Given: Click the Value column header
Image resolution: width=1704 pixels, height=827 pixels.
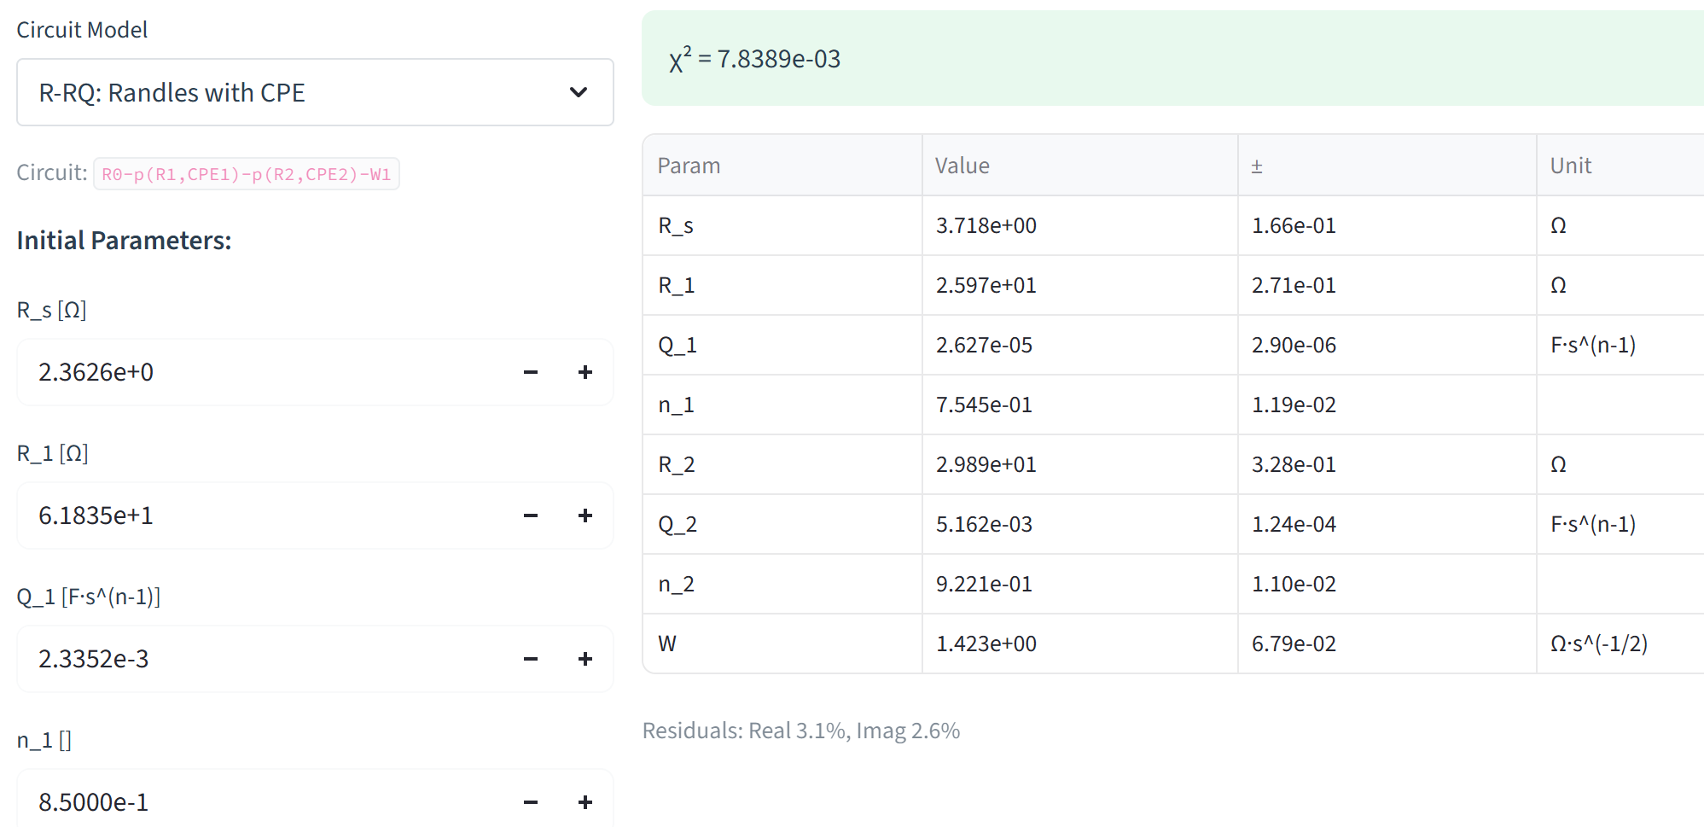Looking at the screenshot, I should pyautogui.click(x=962, y=166).
